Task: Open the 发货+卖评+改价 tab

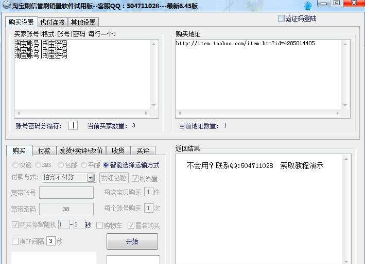Action: (x=81, y=150)
